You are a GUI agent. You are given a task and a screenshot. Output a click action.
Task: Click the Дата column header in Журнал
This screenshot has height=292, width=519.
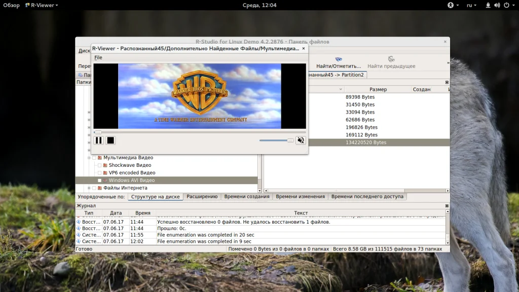click(116, 213)
